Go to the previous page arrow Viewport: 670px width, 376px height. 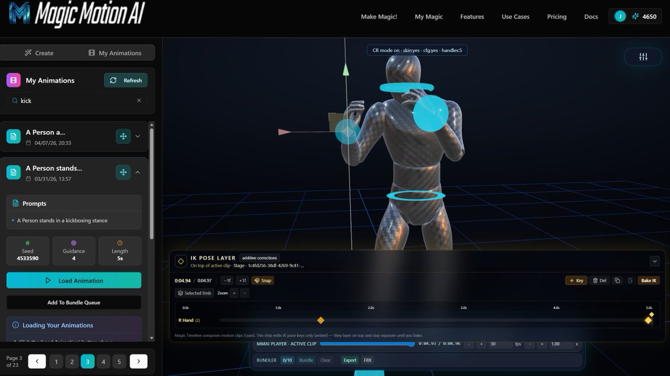(37, 361)
